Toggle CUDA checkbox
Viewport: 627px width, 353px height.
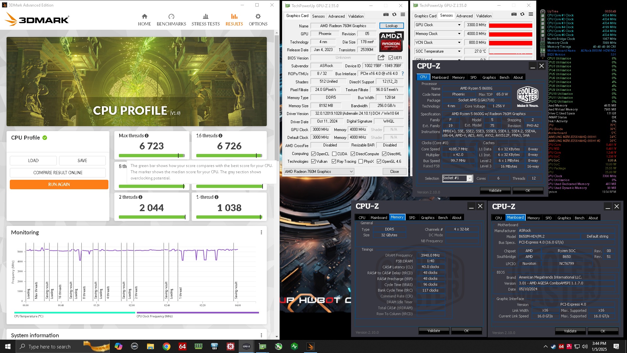pos(334,154)
